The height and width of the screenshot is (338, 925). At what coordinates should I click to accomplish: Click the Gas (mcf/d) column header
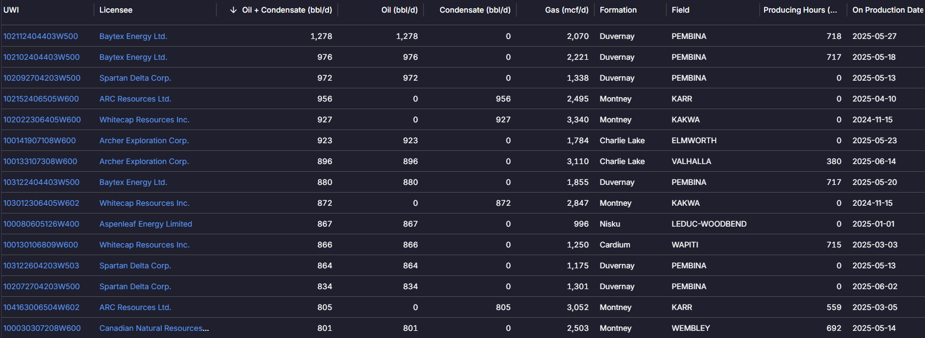567,10
